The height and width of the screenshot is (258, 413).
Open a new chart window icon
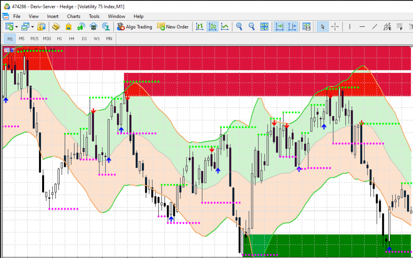pyautogui.click(x=9, y=26)
